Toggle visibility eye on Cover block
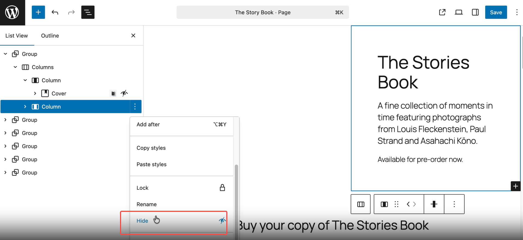Screen dimensions: 523x240 point(124,93)
